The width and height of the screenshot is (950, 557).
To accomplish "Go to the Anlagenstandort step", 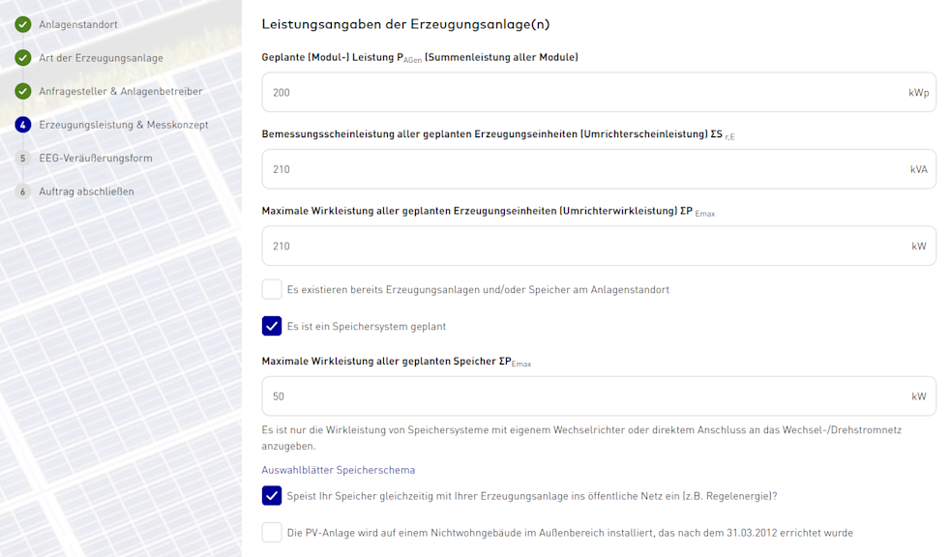I will click(x=78, y=24).
